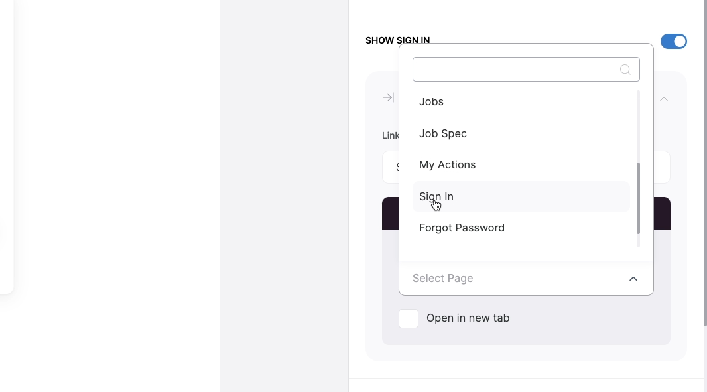Click the SHOW SIGN IN heading text
The width and height of the screenshot is (707, 392).
[397, 39]
